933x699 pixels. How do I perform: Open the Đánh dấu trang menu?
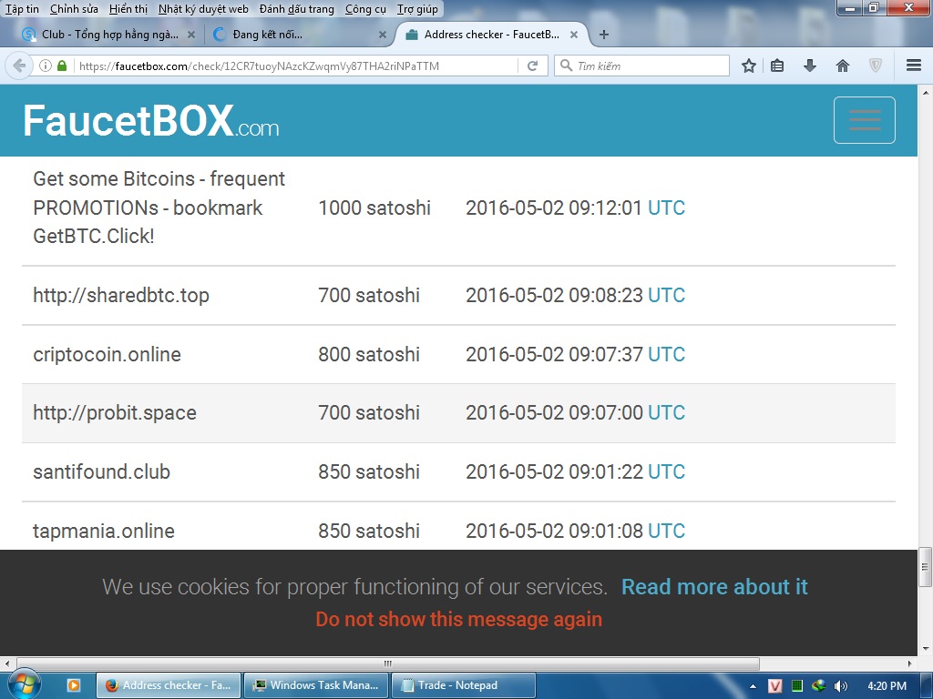[296, 9]
